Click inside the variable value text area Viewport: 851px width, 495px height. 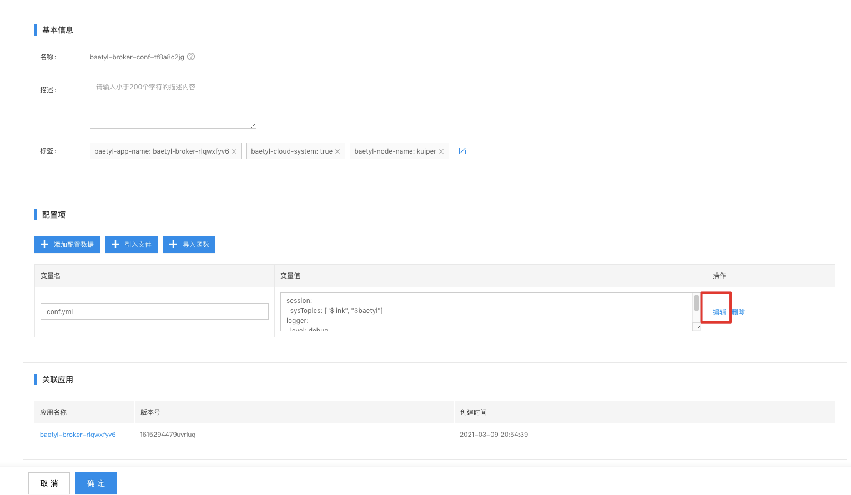click(486, 312)
